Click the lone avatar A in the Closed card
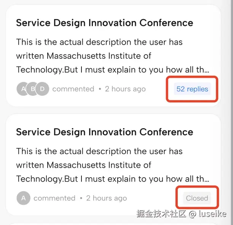This screenshot has height=225, width=233. [x=23, y=198]
